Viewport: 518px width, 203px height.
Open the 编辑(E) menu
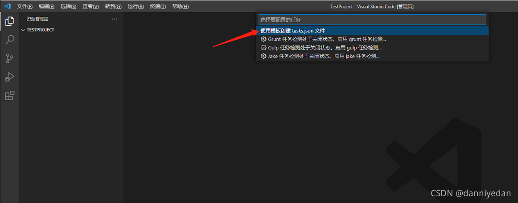46,7
